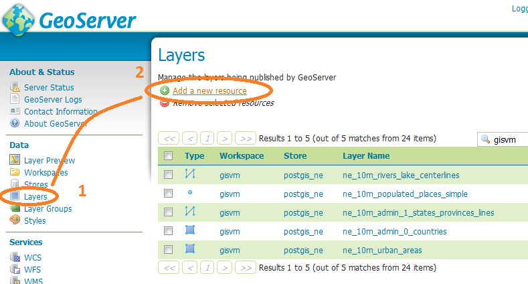Viewport: 528px width, 284px height.
Task: Click top pager previous page button
Action: [x=190, y=139]
